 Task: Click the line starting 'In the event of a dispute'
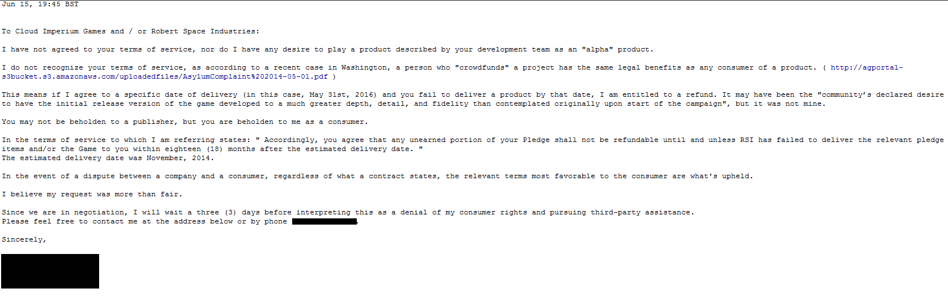[378, 176]
